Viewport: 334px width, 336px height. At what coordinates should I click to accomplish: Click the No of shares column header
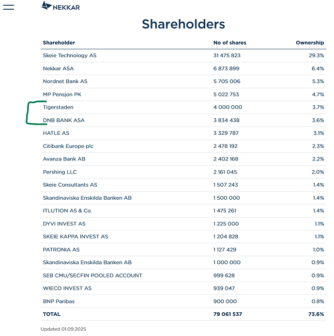point(229,43)
